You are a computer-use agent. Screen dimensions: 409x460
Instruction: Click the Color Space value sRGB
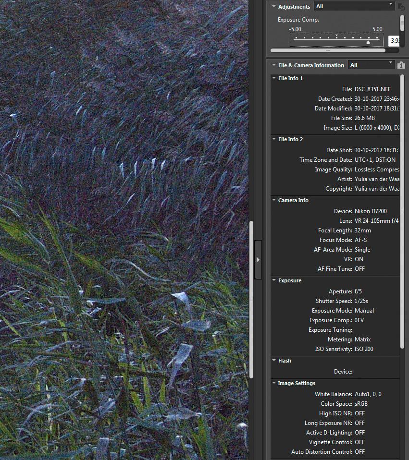point(361,404)
